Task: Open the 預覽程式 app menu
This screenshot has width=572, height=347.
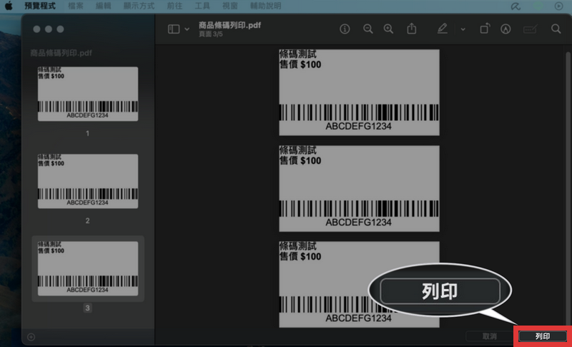Action: pos(40,6)
